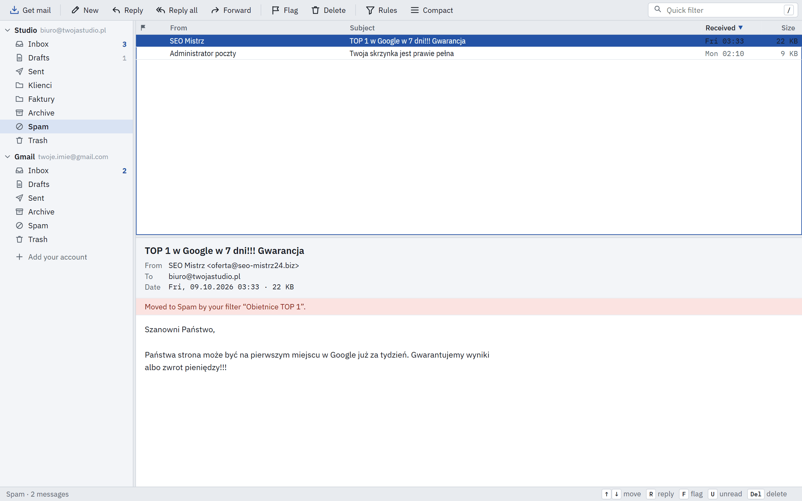
Task: Open Studio Inbox folder
Action: (x=66, y=44)
